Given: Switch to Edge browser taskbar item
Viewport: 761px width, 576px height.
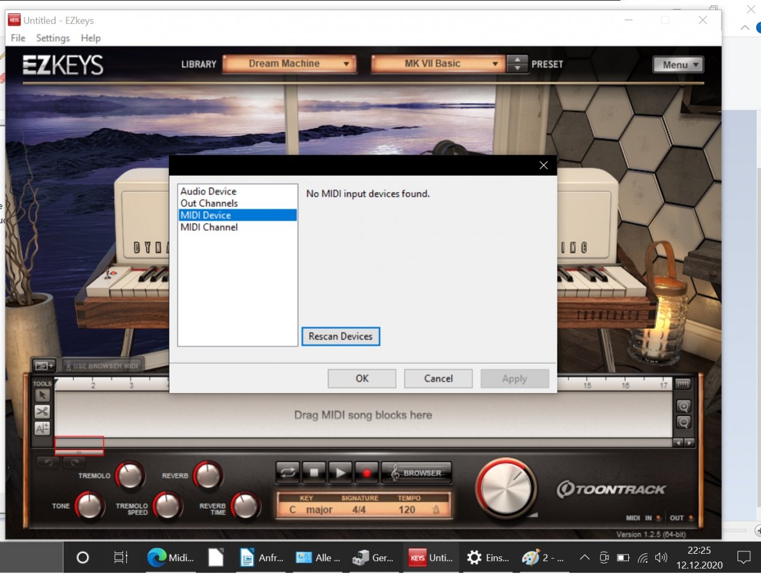Looking at the screenshot, I should click(x=171, y=558).
